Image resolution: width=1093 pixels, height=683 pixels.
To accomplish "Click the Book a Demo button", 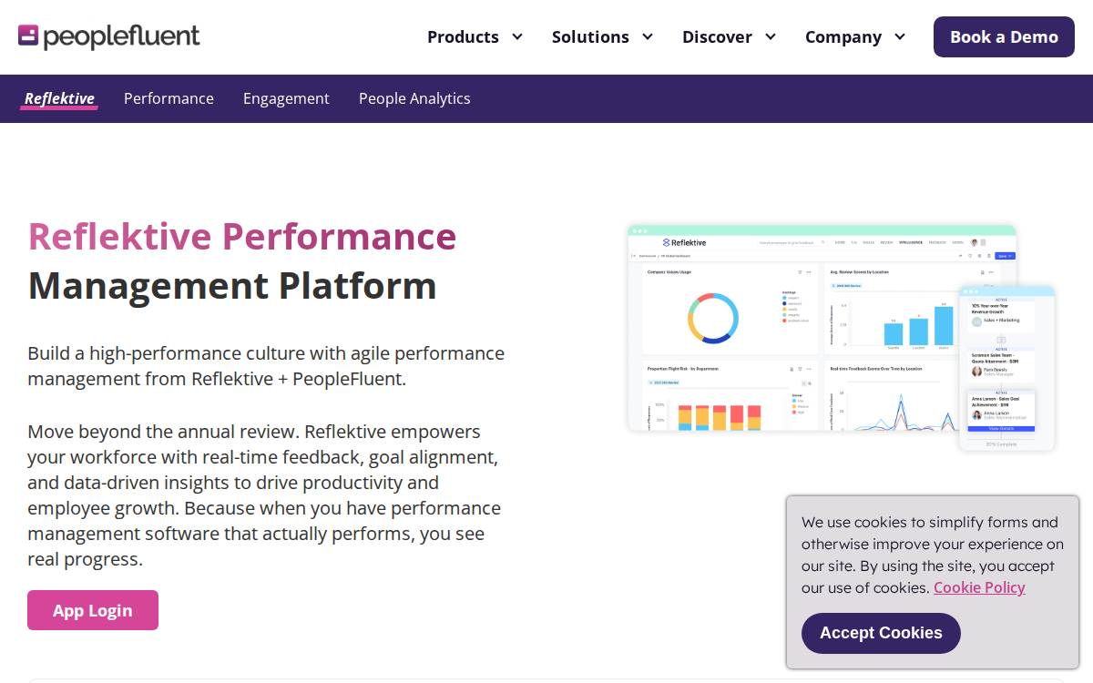I will [x=1004, y=37].
